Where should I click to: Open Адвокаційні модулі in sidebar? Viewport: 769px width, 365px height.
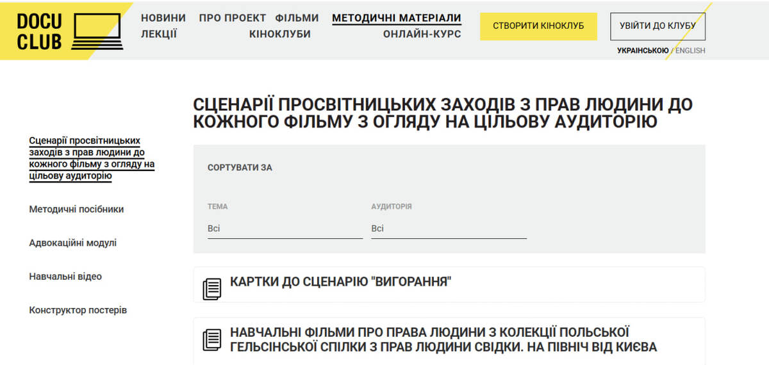click(73, 243)
